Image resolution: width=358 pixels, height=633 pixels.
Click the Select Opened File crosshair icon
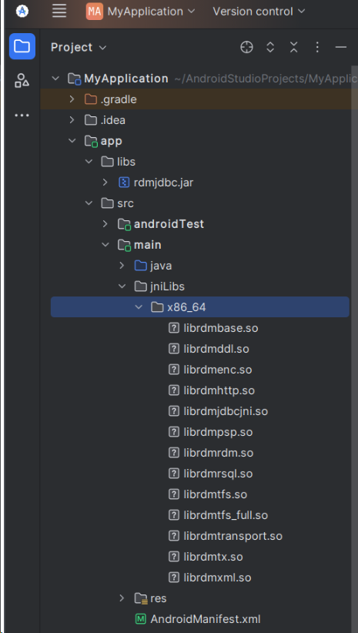coord(246,47)
